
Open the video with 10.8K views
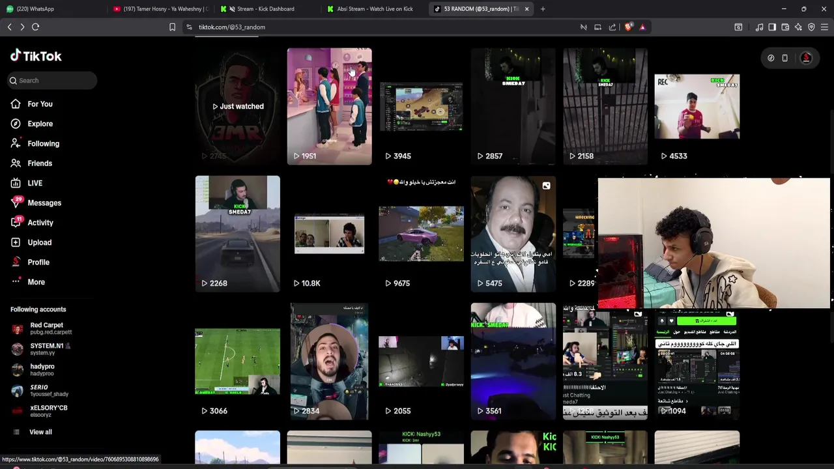(x=329, y=234)
